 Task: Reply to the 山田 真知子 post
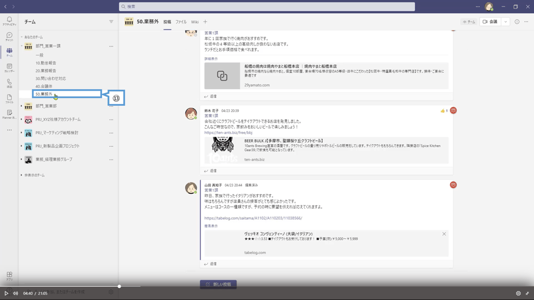pos(210,264)
